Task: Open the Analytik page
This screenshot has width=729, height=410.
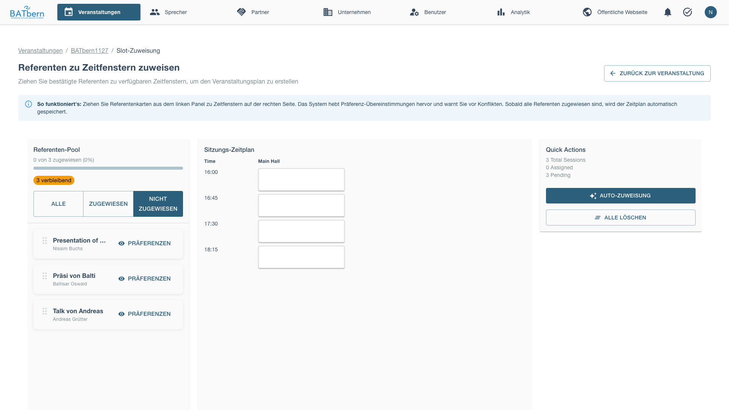Action: (x=513, y=12)
